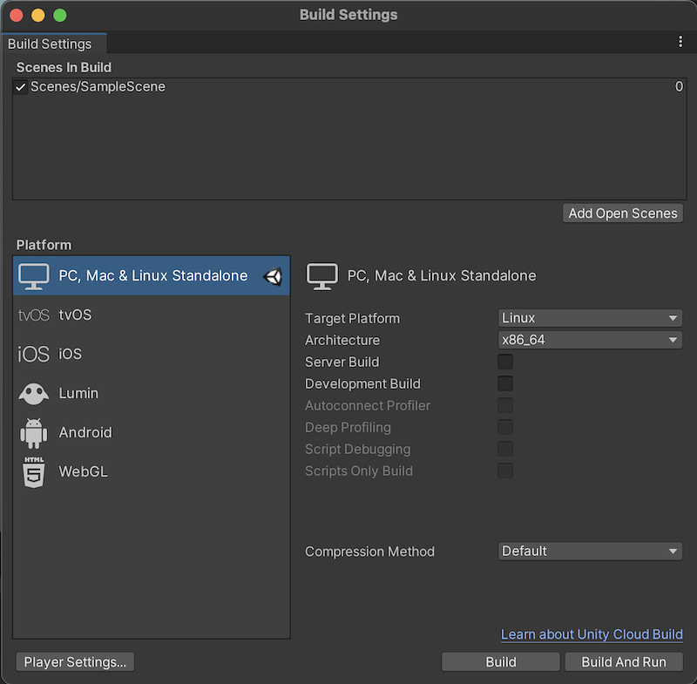Select the PC, Mac & Linux Standalone monitor icon in platform list
This screenshot has width=697, height=684.
point(34,276)
